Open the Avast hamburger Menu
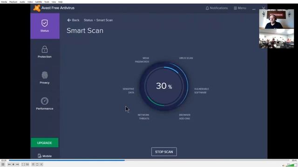This screenshot has width=298, height=167. point(240,8)
